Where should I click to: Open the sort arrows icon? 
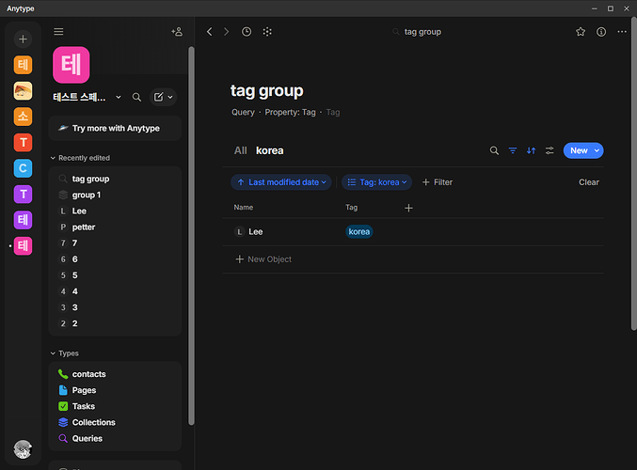click(x=531, y=150)
